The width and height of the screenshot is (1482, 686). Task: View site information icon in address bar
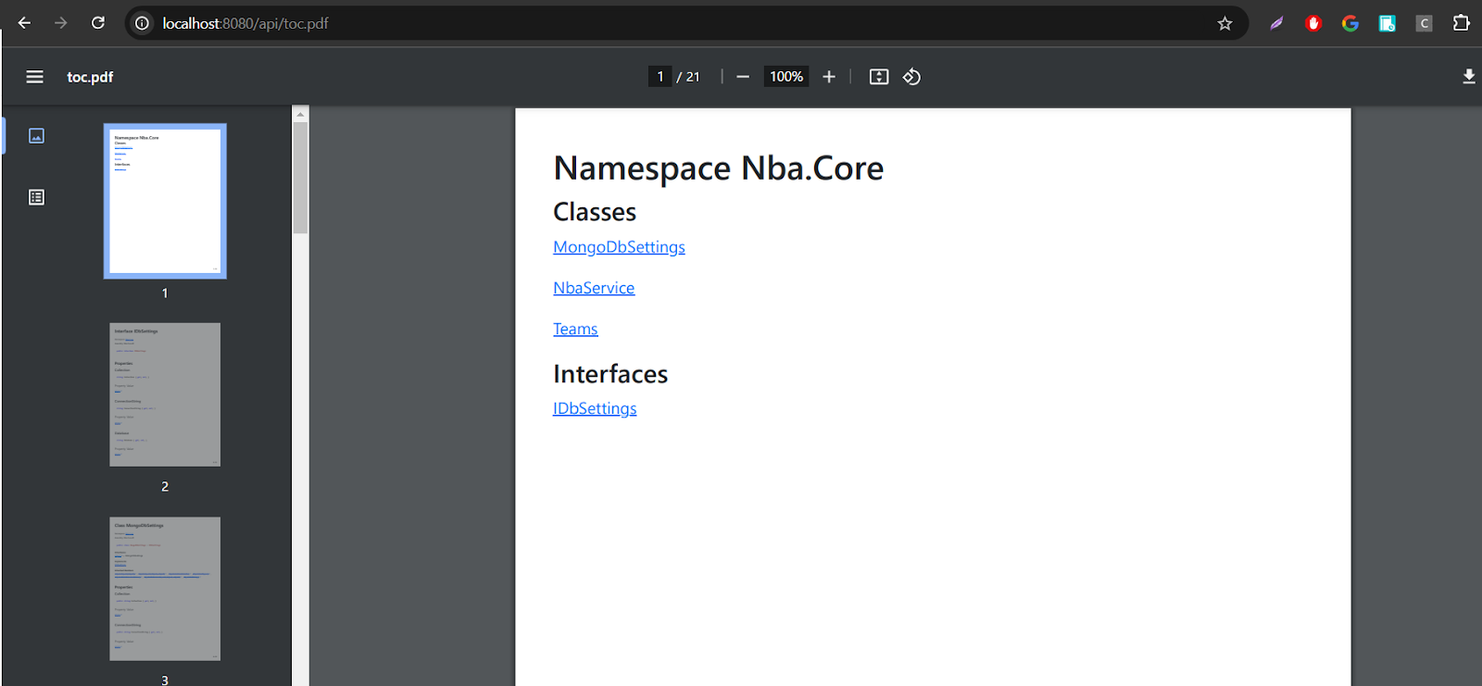click(143, 23)
